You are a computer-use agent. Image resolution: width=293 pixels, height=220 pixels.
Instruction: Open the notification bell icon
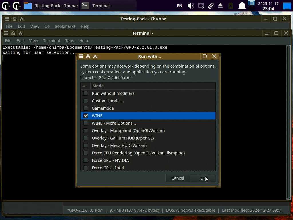point(242,6)
